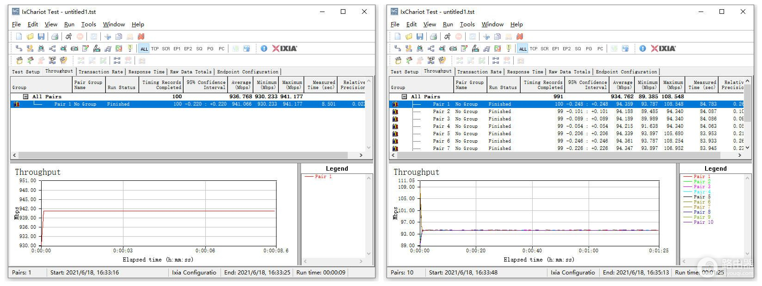The image size is (762, 286).
Task: Click the Print icon in left window toolbar
Action: pyautogui.click(x=55, y=36)
